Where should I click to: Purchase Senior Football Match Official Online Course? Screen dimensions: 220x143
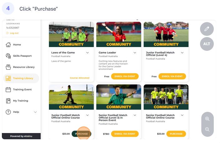coord(176,134)
